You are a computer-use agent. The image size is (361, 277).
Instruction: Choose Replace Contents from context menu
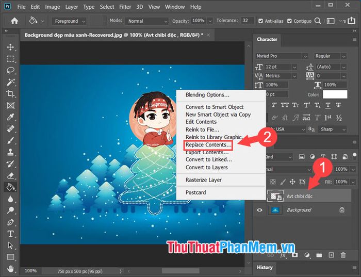tap(208, 145)
